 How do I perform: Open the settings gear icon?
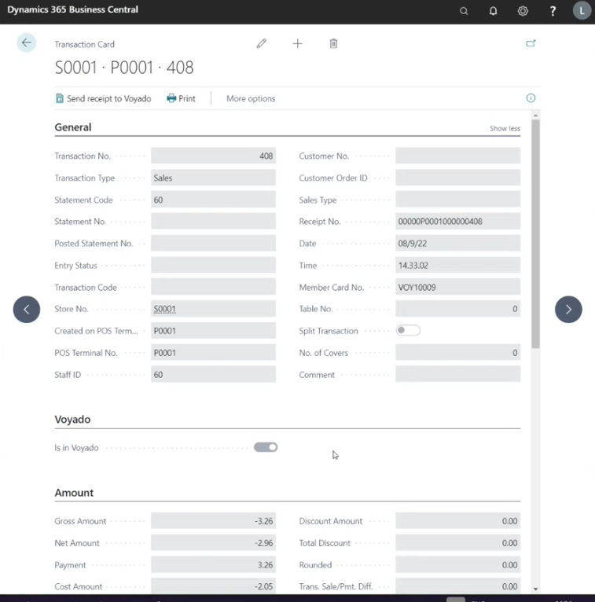click(523, 11)
